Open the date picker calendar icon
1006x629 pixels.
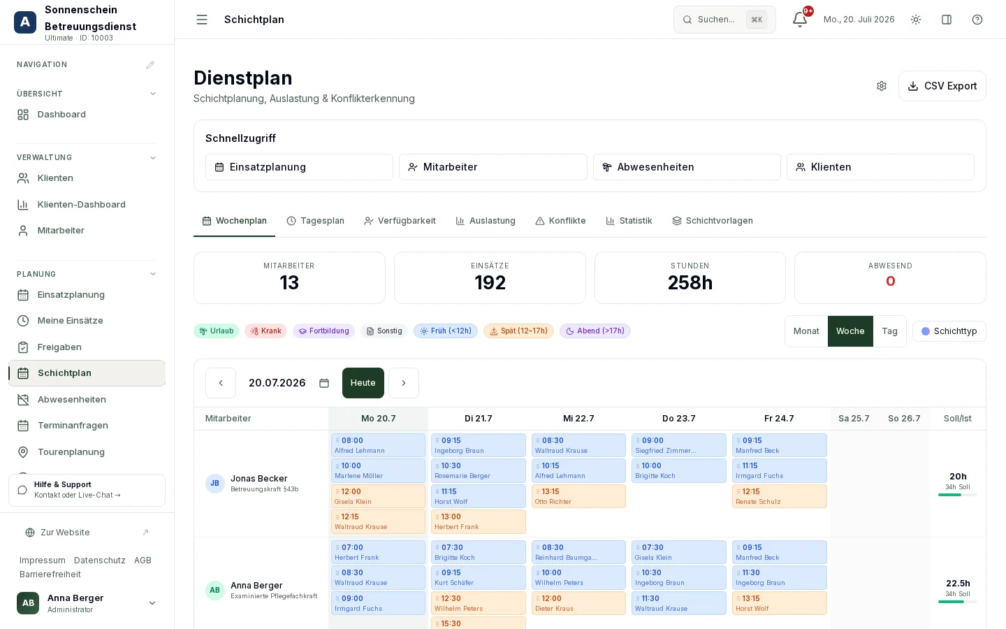(x=324, y=383)
